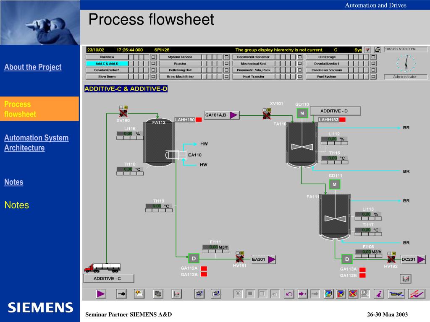
Task: Click the purple right-arrow navigation icon
Action: pyautogui.click(x=302, y=294)
